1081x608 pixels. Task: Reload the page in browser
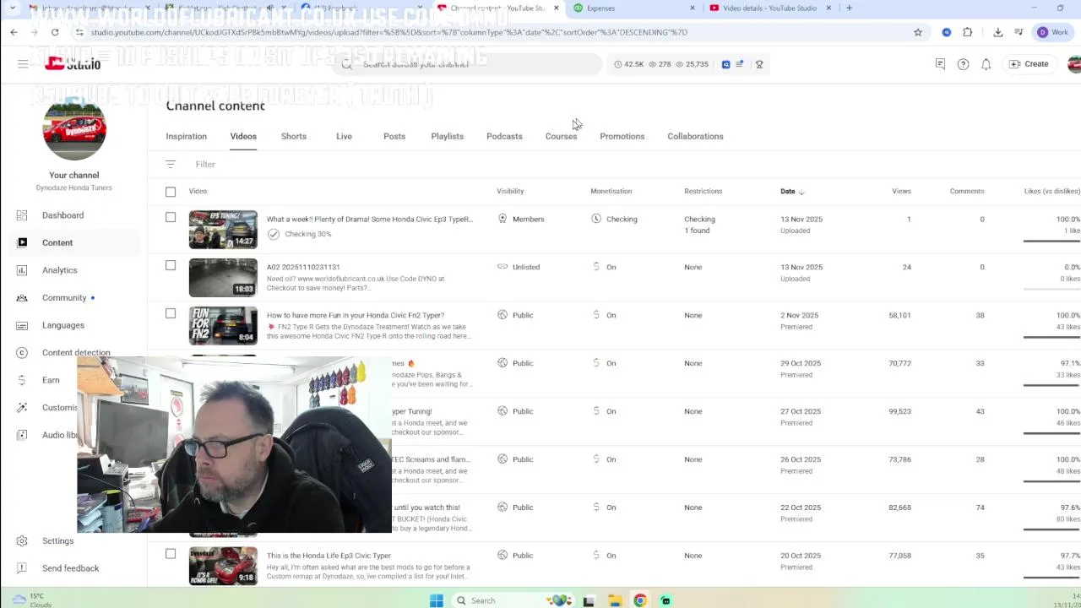point(55,32)
